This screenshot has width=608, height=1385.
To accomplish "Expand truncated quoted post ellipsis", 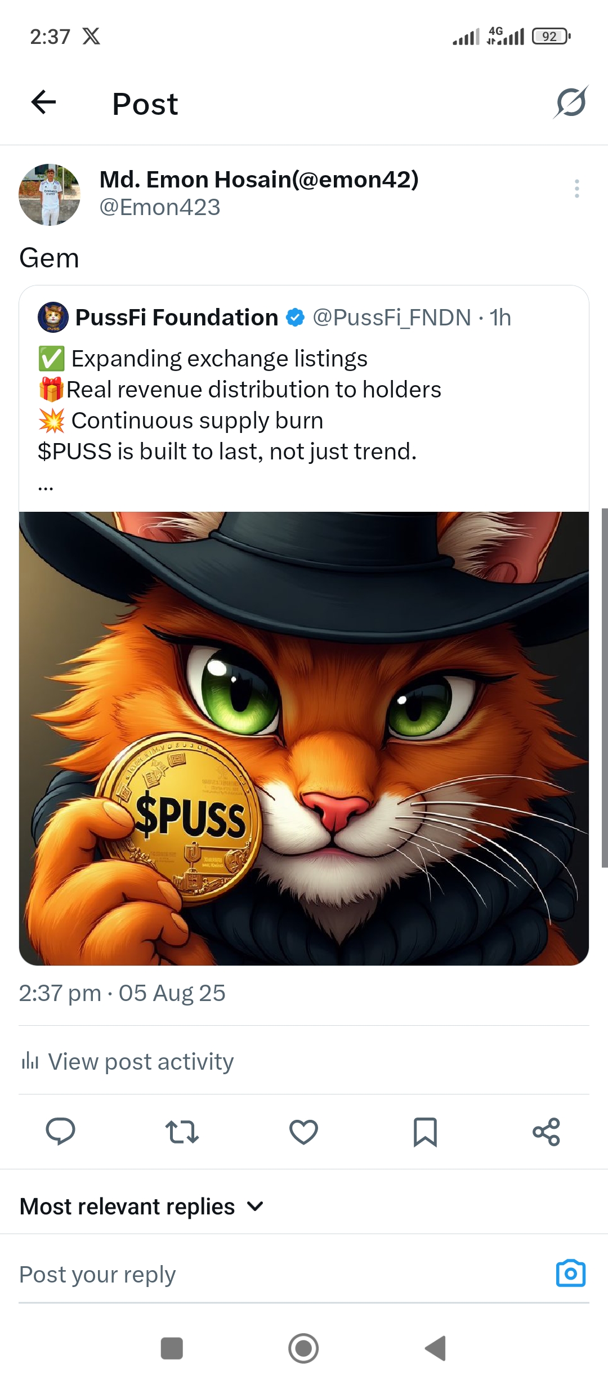I will (x=46, y=485).
